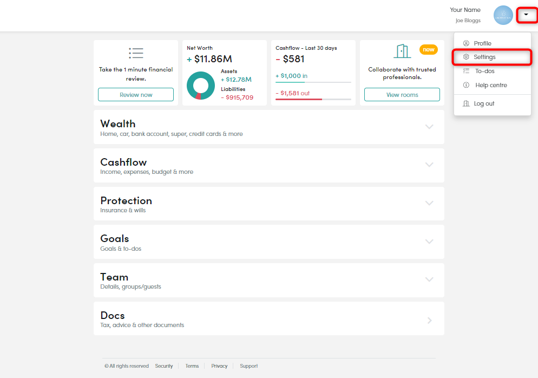Click the Log out door icon

(x=466, y=103)
